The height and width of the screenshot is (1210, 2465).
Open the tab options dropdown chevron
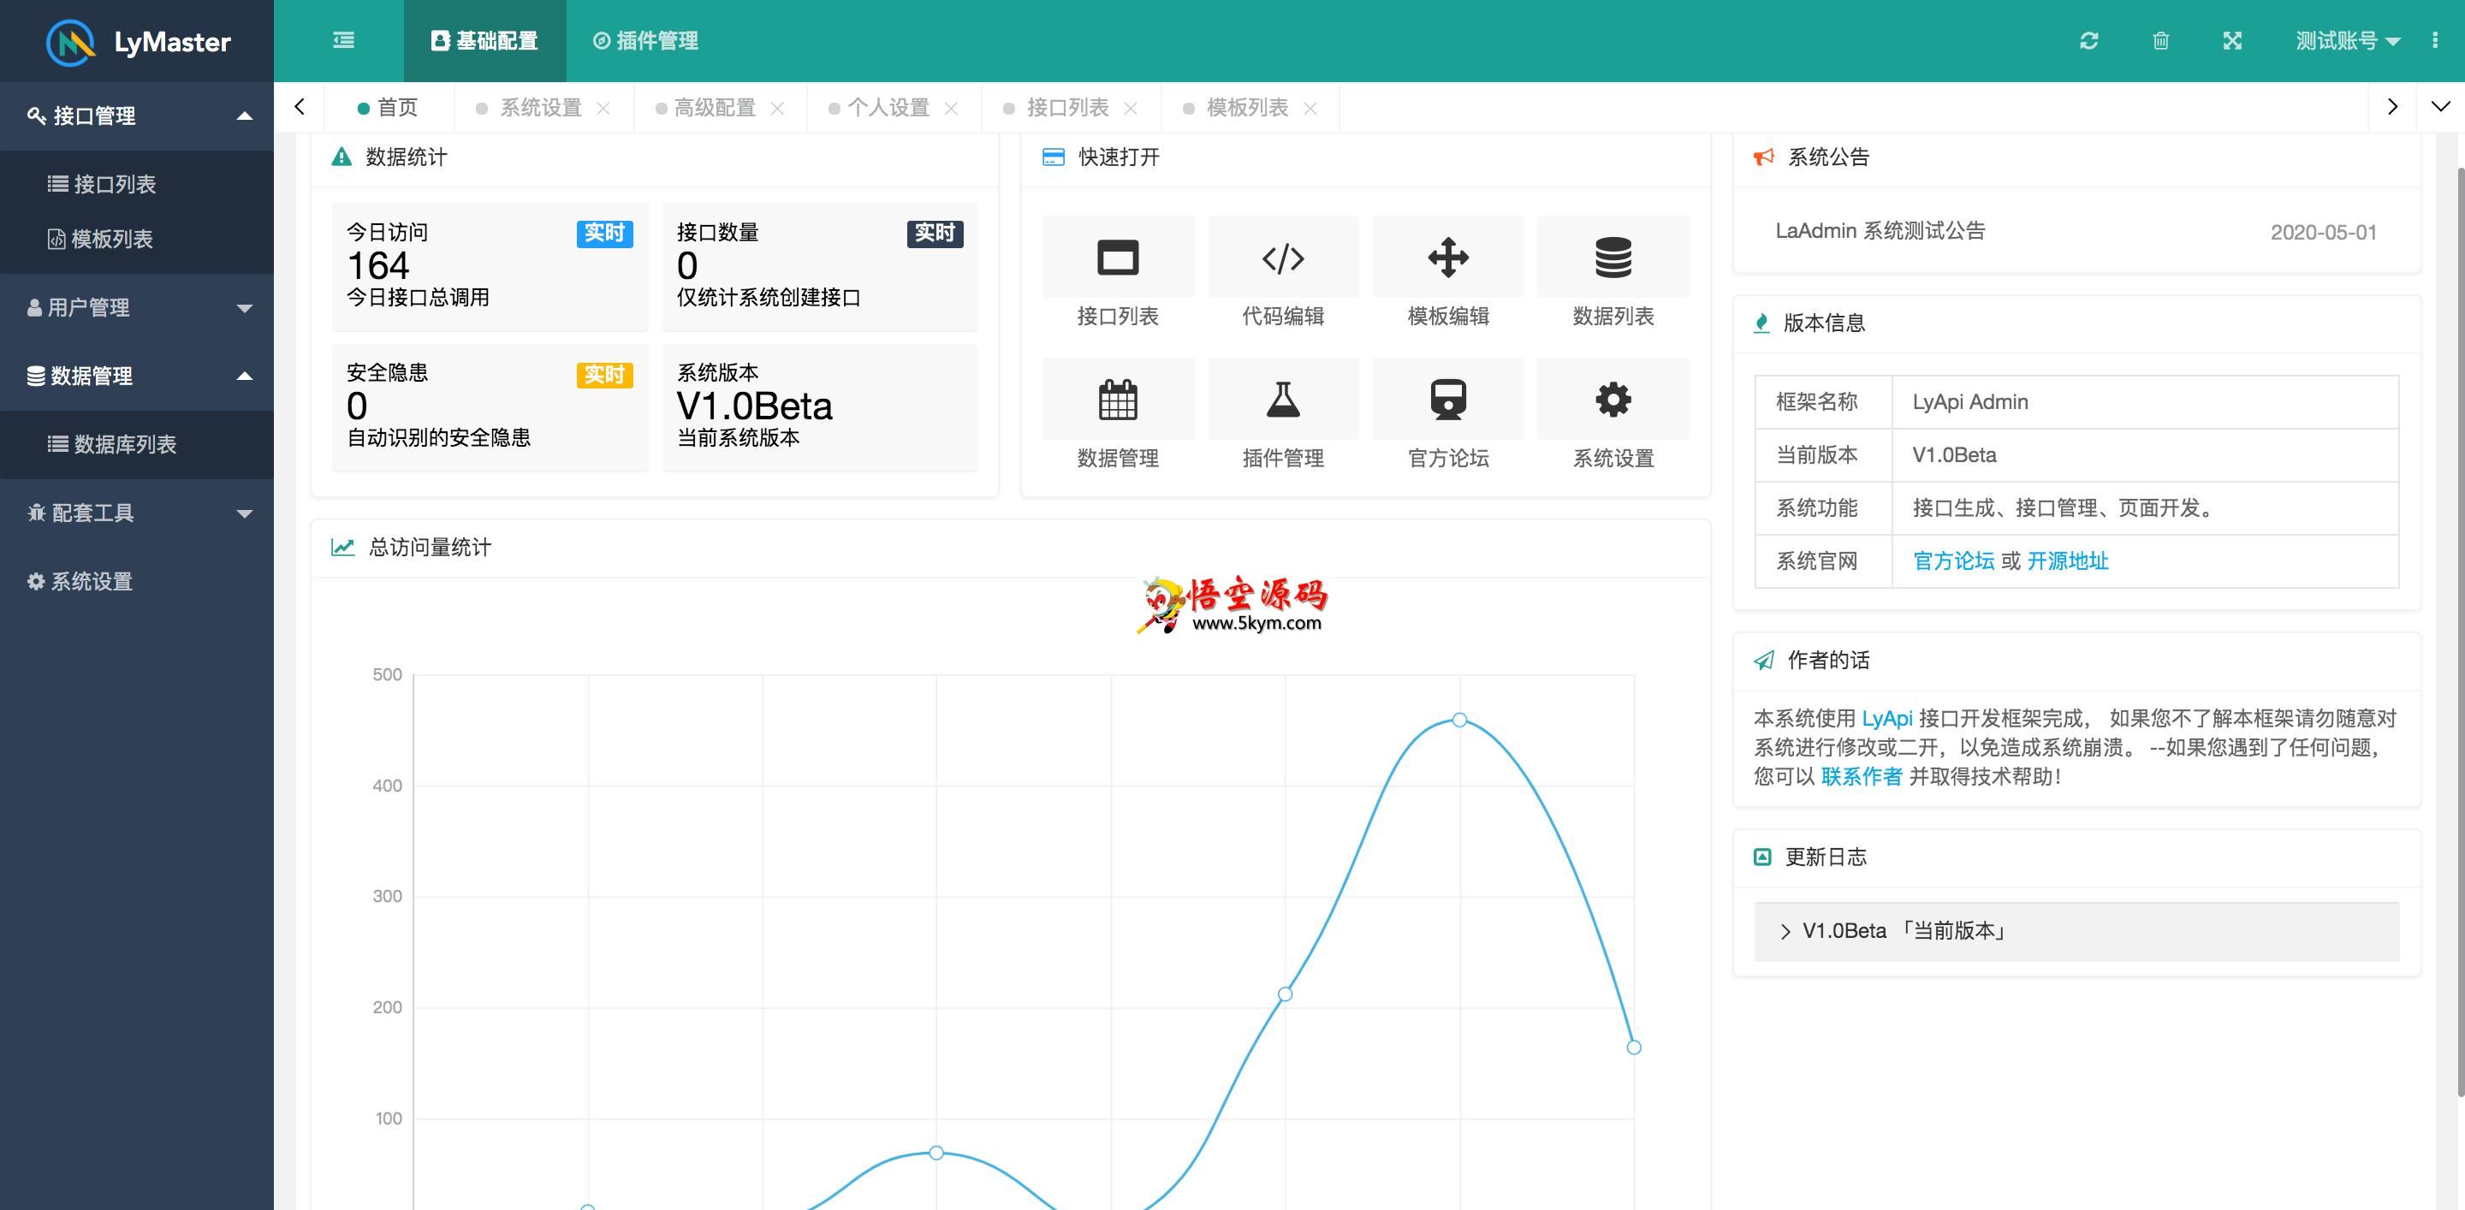[x=2441, y=106]
